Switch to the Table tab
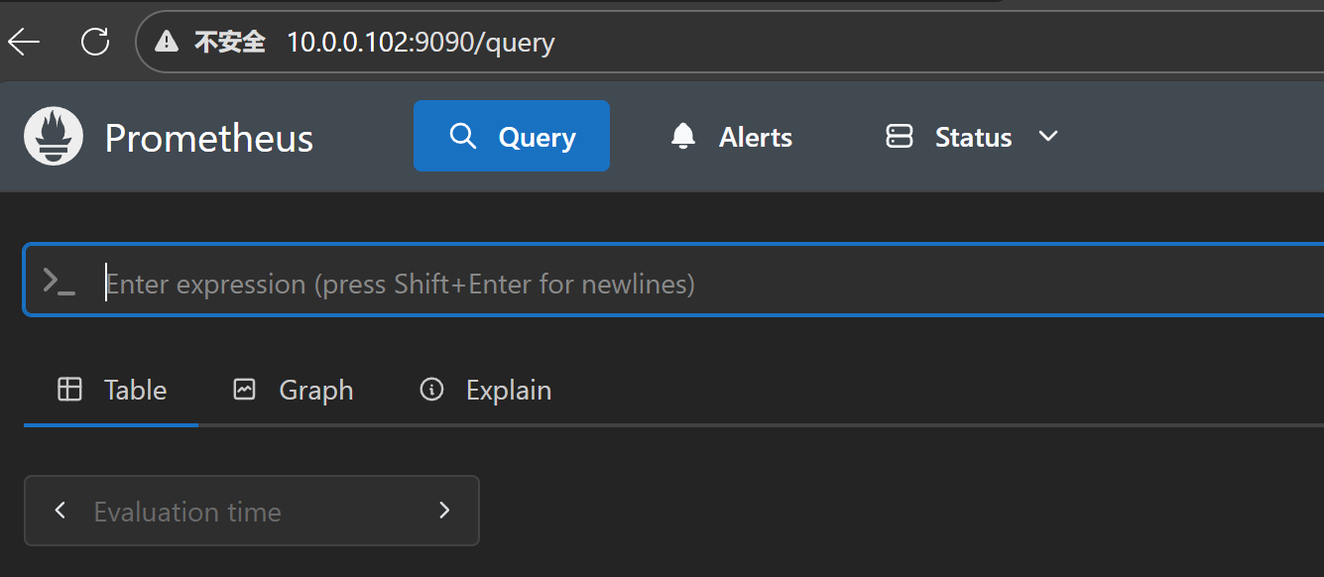The image size is (1324, 577). (x=111, y=391)
